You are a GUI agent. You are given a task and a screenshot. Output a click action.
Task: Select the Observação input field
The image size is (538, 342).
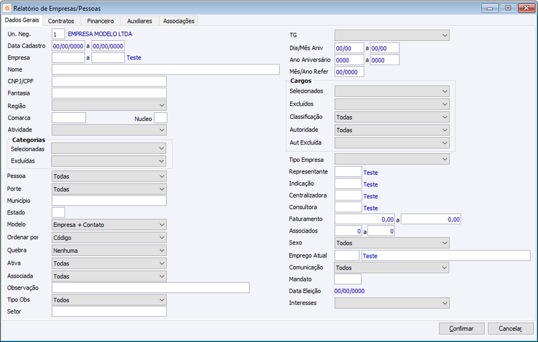151,288
